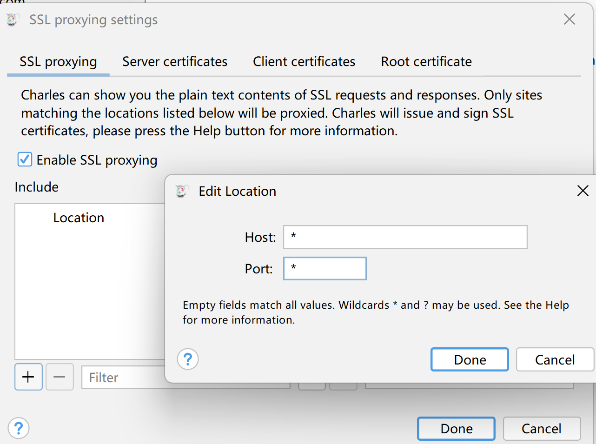The image size is (596, 444).
Task: Open help in Edit Location dialog
Action: tap(188, 359)
